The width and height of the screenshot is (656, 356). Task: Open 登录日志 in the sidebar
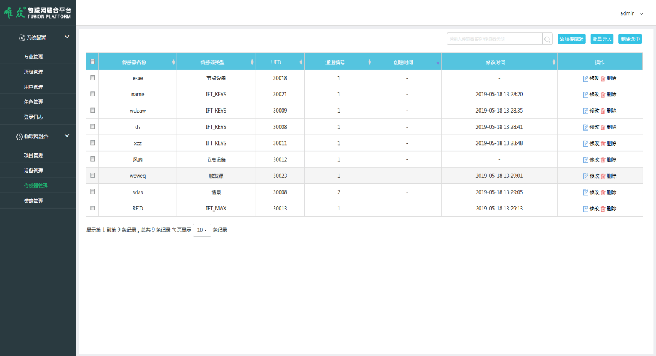click(34, 117)
